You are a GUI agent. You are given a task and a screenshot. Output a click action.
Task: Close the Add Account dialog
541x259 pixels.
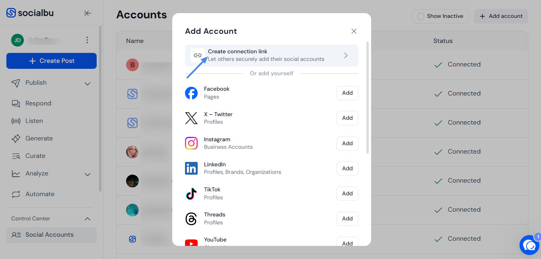click(x=354, y=31)
